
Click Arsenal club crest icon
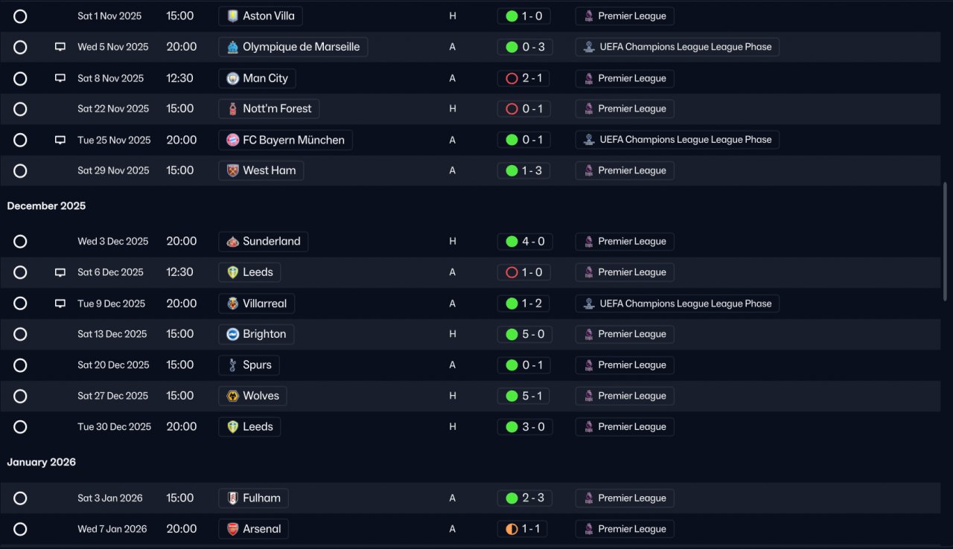pos(233,529)
